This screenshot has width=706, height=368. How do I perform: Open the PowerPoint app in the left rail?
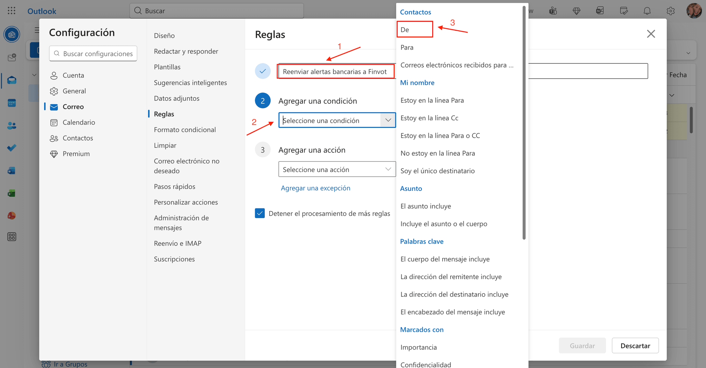(12, 216)
